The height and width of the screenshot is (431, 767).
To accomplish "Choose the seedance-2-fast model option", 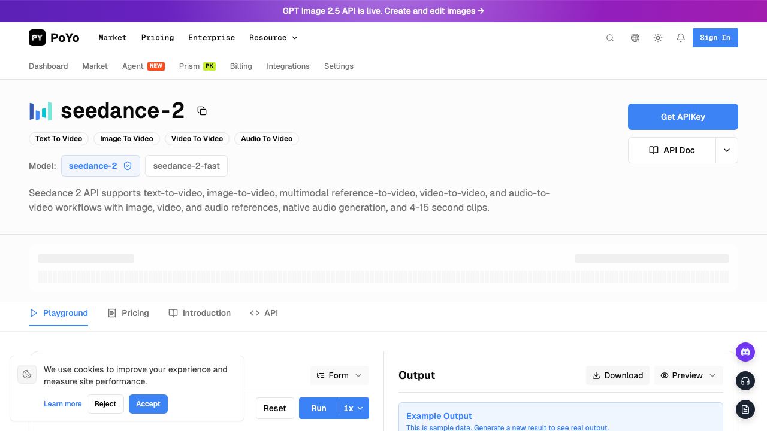I will (x=186, y=166).
